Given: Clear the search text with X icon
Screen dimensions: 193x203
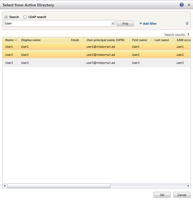Looking at the screenshot, I should click(113, 24).
